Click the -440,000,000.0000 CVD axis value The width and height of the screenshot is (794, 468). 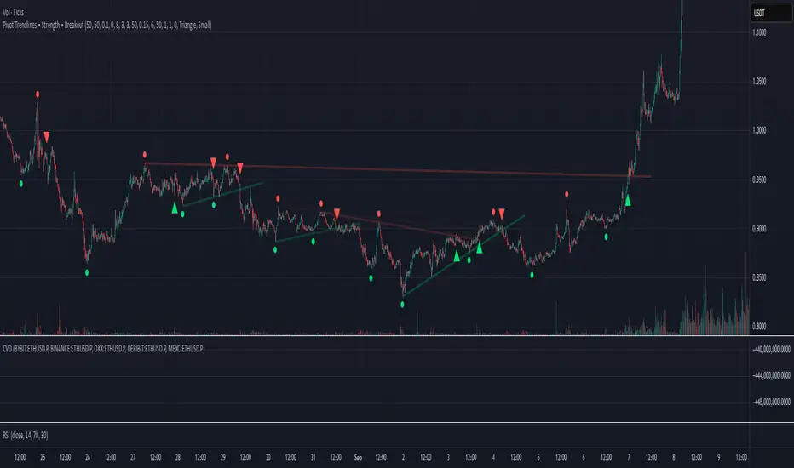coord(772,349)
